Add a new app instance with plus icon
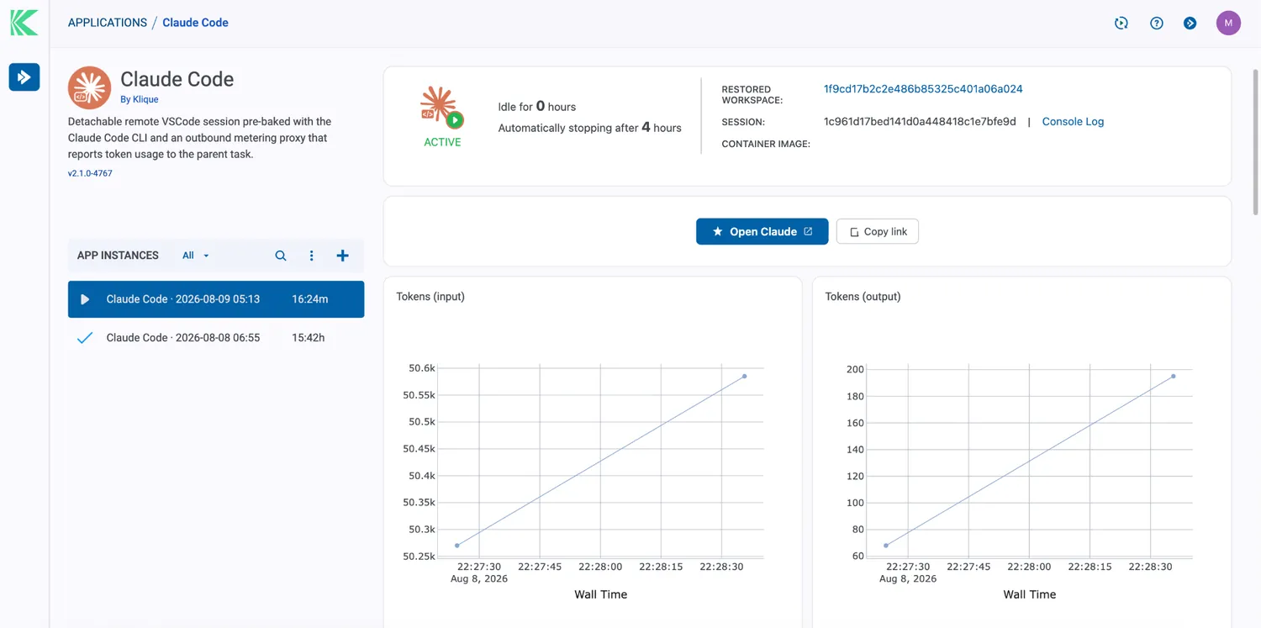Viewport: 1261px width, 628px height. (342, 256)
